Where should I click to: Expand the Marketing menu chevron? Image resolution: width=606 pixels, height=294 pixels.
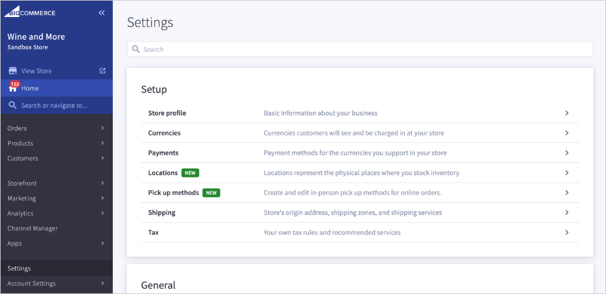(x=102, y=198)
